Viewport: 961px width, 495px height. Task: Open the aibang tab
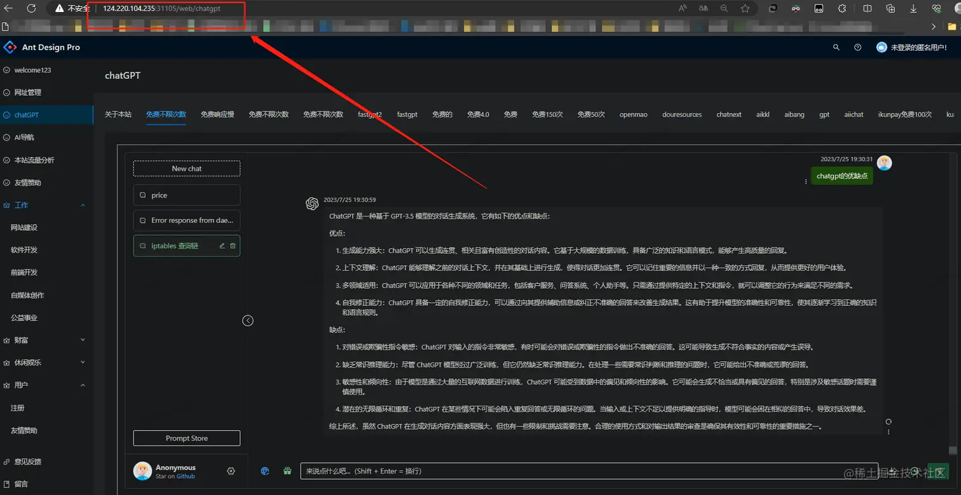click(x=794, y=114)
